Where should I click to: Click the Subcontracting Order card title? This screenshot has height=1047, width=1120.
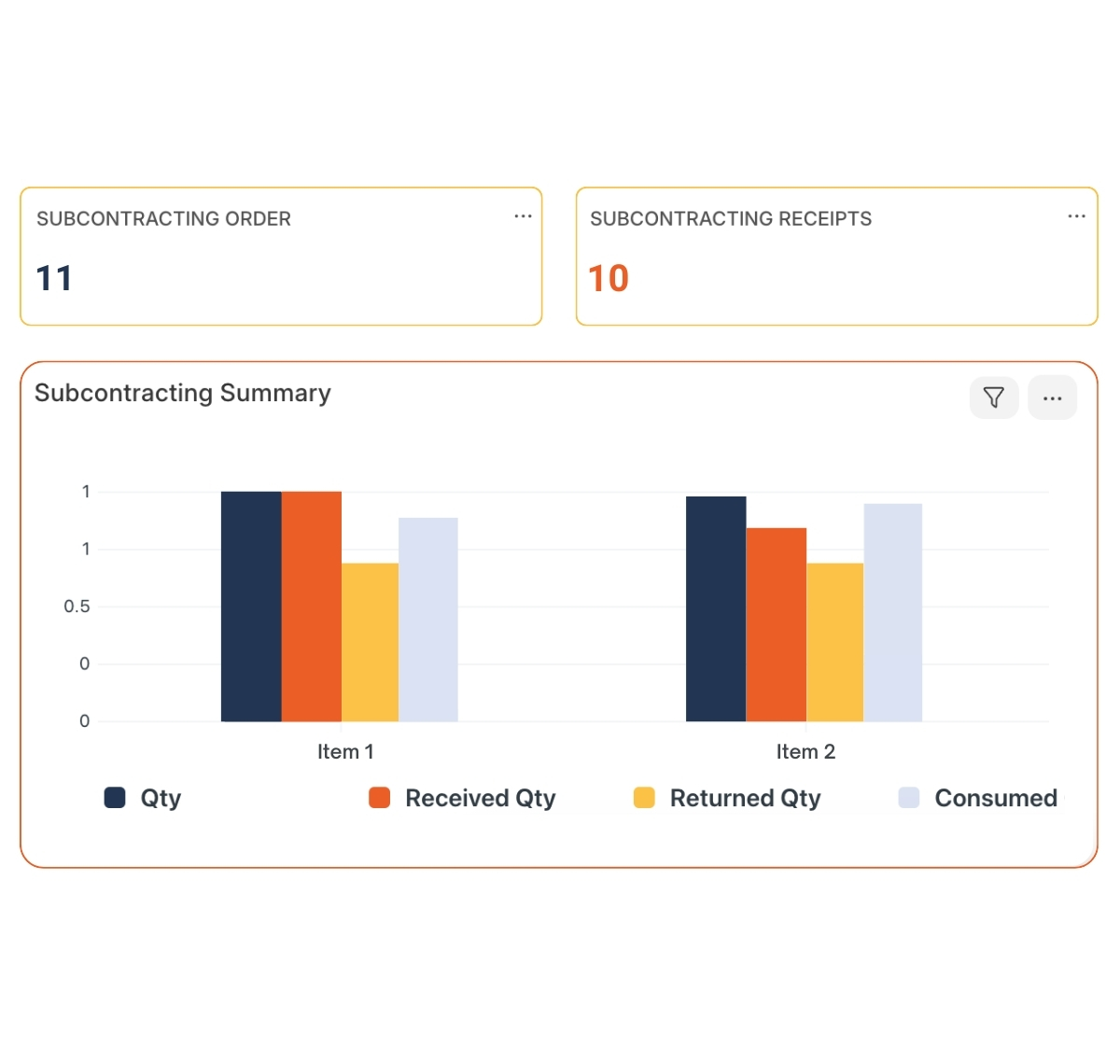(x=163, y=218)
